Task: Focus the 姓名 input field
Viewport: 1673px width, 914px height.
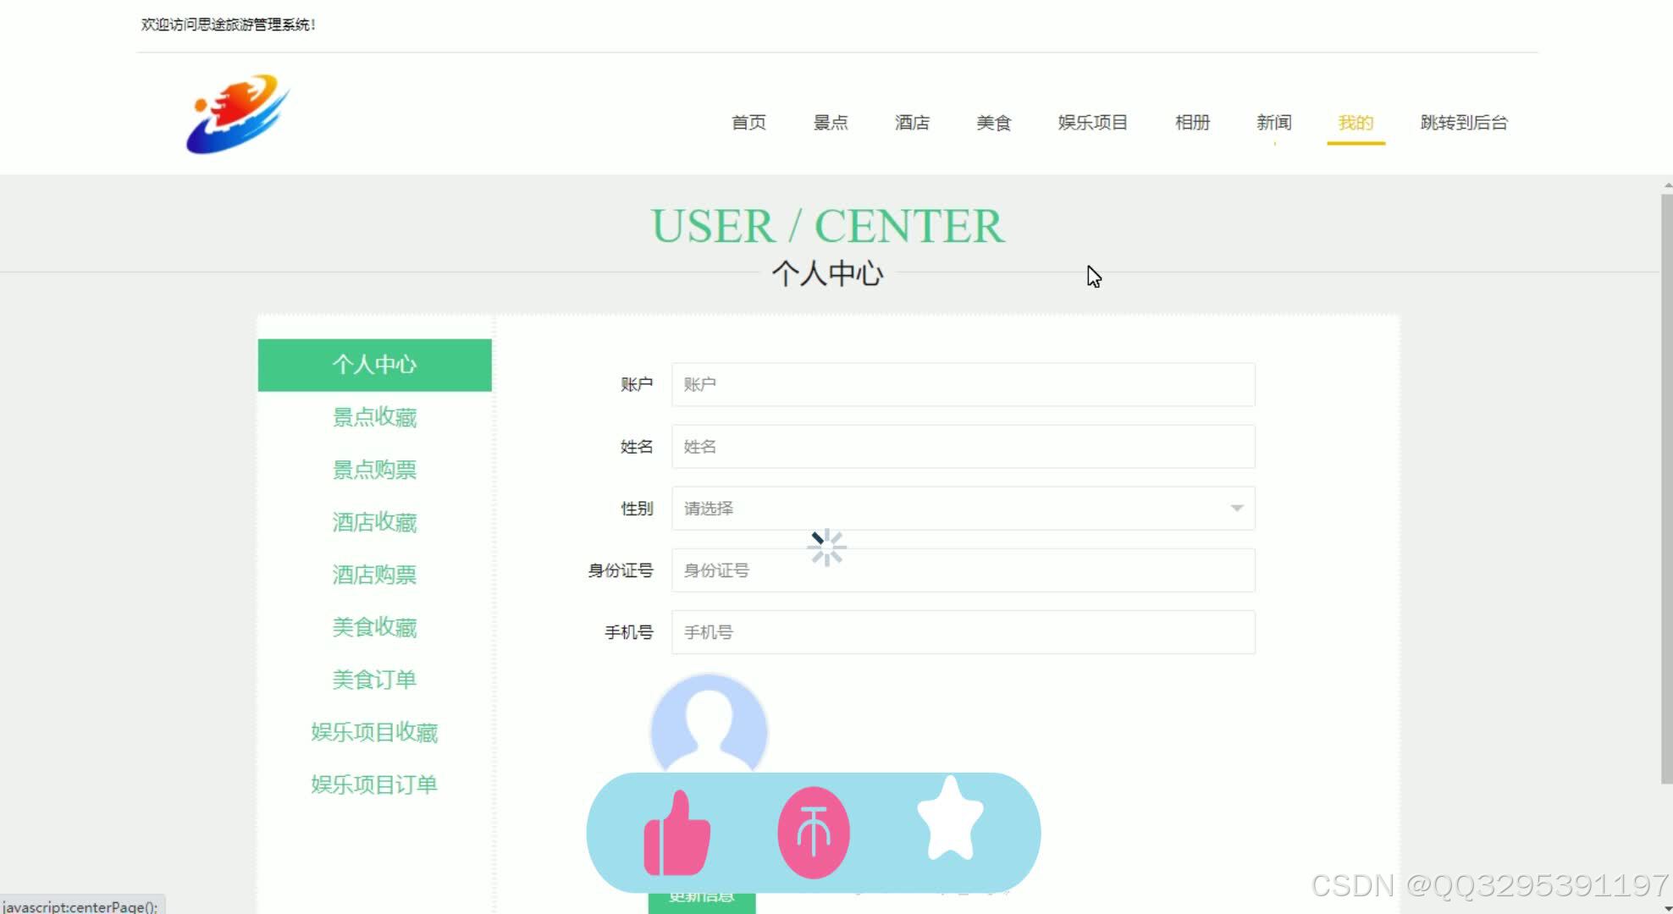Action: 963,447
